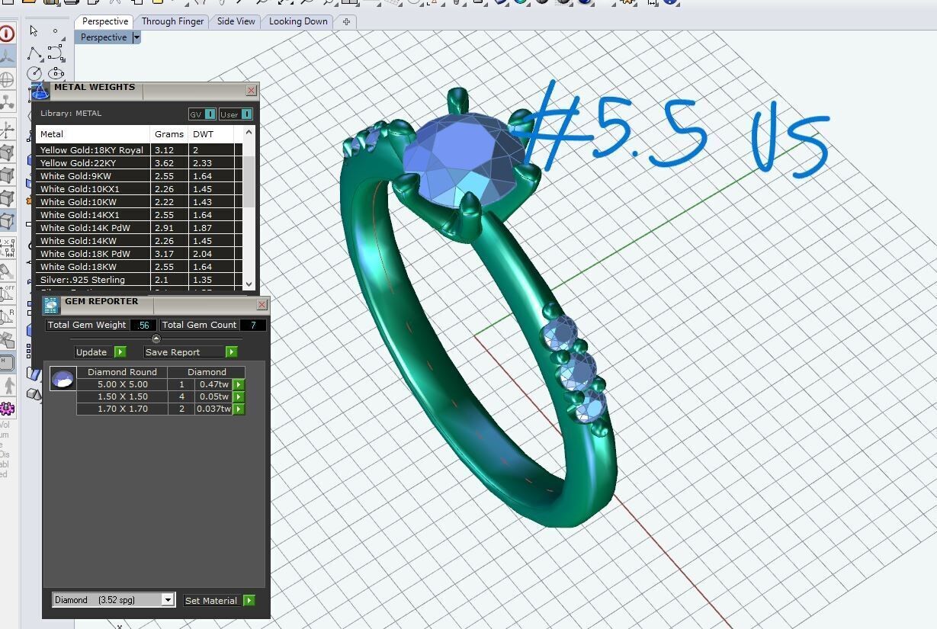Open the magenta gear icon in the sidebar
This screenshot has width=937, height=629.
point(7,409)
